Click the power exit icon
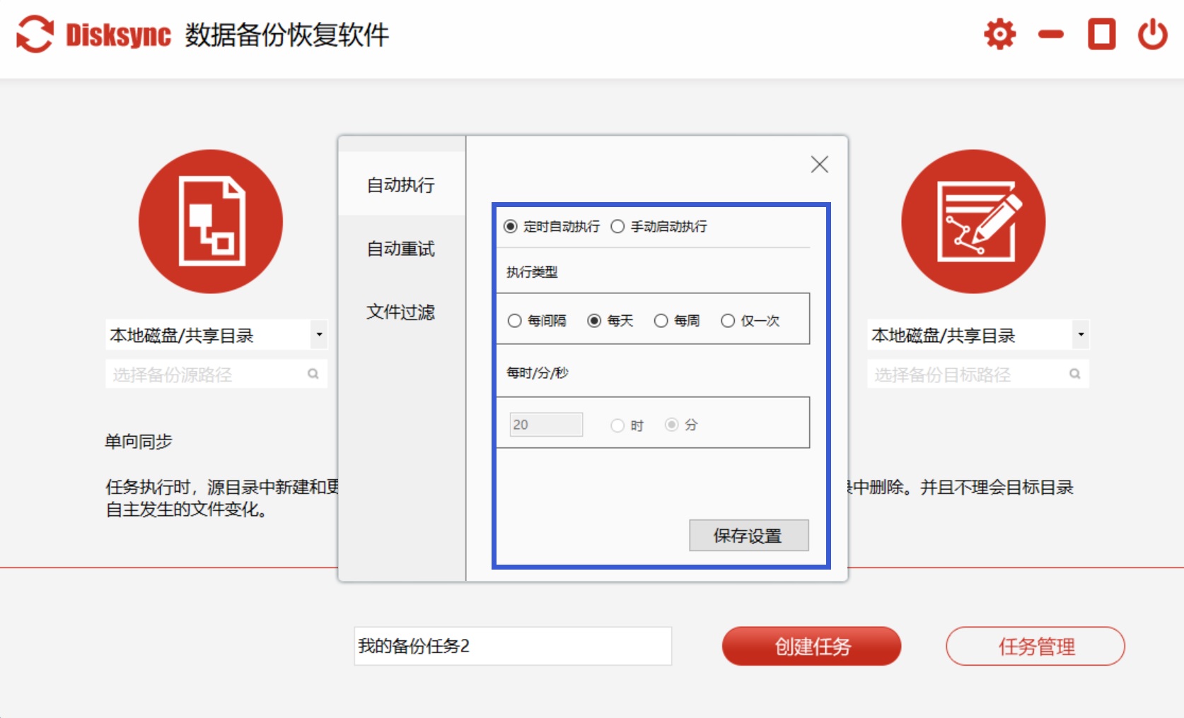1184x718 pixels. (1152, 34)
